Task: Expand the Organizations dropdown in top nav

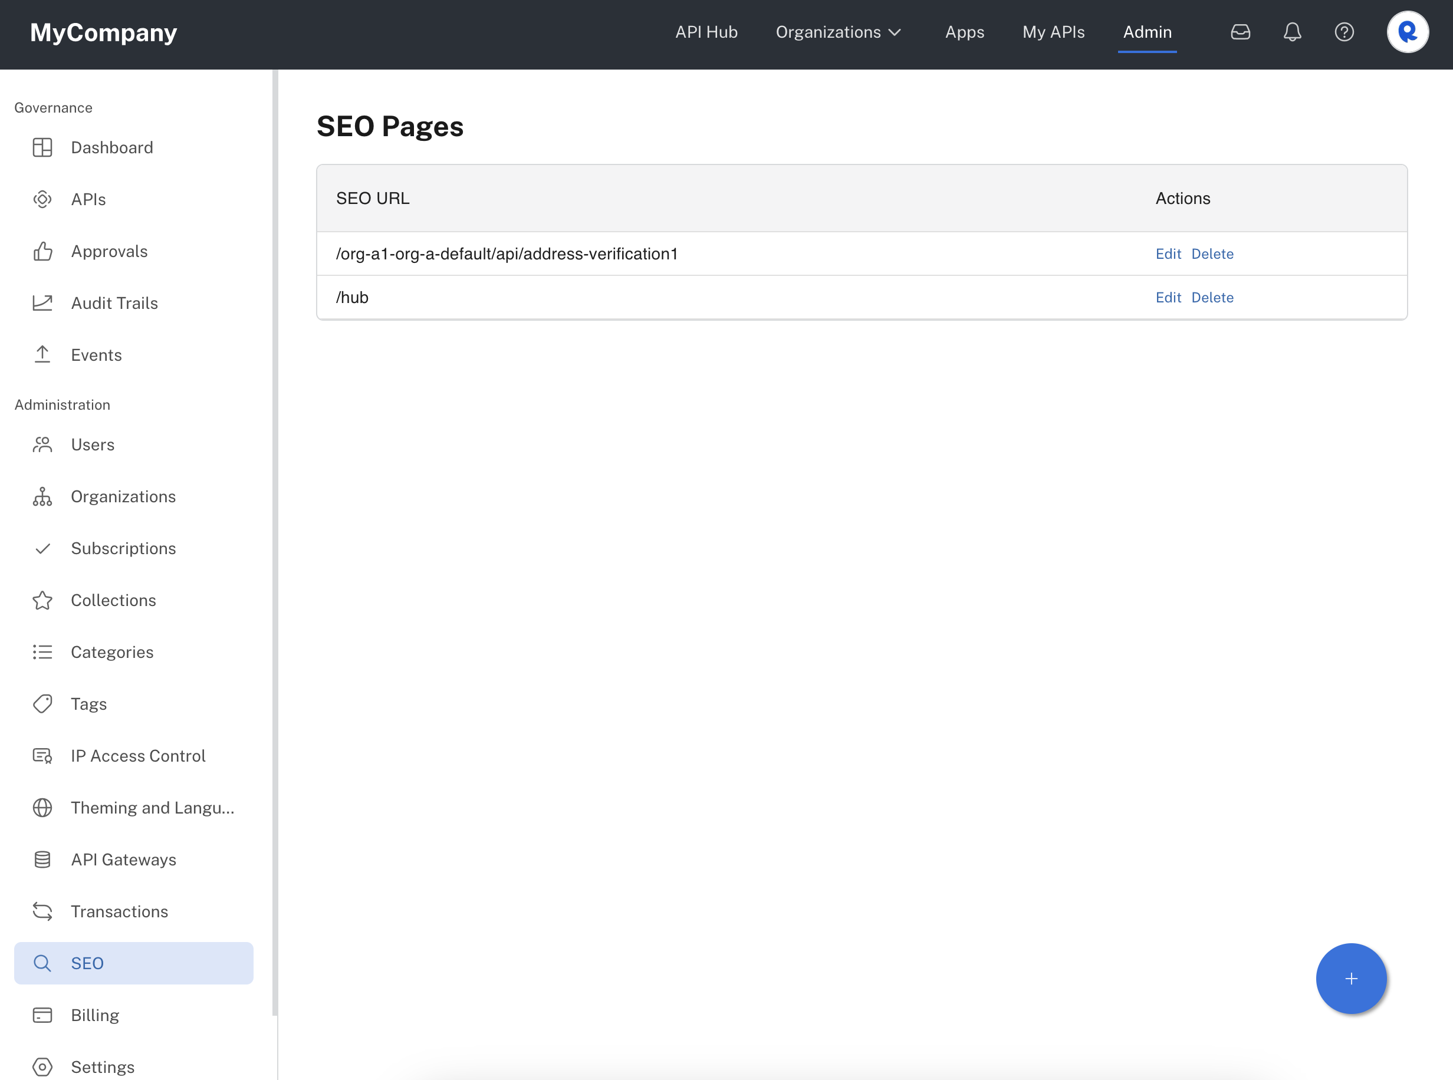Action: pos(839,32)
